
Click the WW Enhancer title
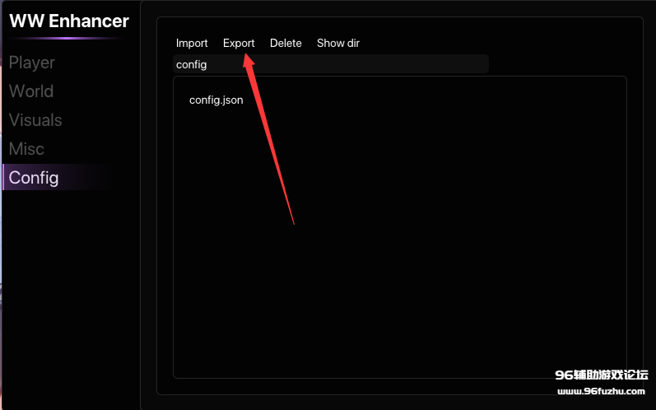click(69, 21)
